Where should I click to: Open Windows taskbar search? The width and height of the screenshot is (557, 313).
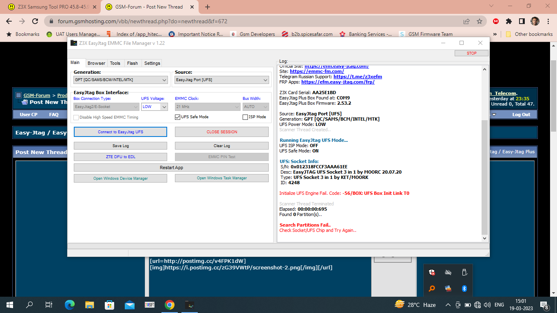click(29, 304)
